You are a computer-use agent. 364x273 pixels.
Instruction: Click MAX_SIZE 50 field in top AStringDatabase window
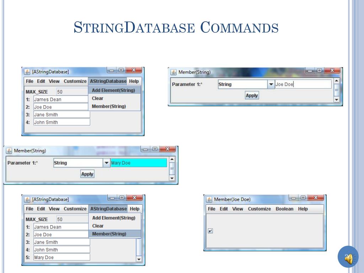coord(72,92)
